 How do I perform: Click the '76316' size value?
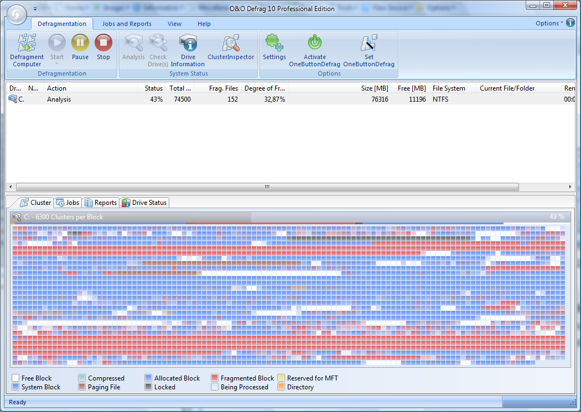[x=380, y=99]
